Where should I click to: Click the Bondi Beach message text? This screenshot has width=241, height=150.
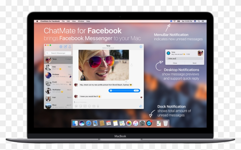click(106, 85)
